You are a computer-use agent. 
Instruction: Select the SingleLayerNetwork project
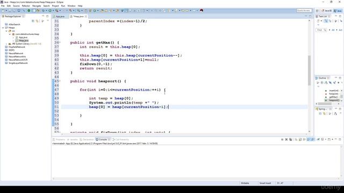point(18,63)
